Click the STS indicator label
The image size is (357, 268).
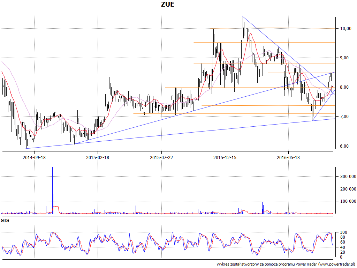click(x=5, y=221)
